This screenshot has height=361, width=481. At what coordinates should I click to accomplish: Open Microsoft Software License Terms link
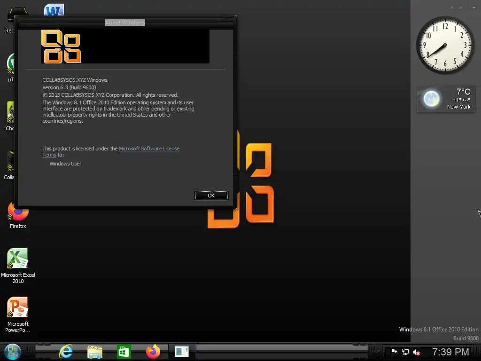pos(149,149)
